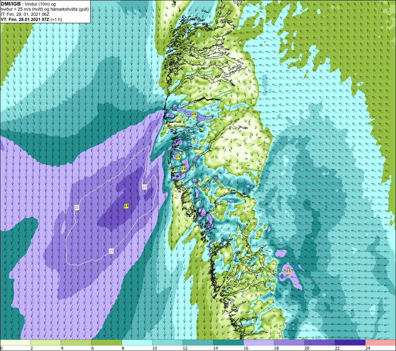Select the dark teal 14–16 m/s swatch
396x351 pixels.
tap(228, 342)
